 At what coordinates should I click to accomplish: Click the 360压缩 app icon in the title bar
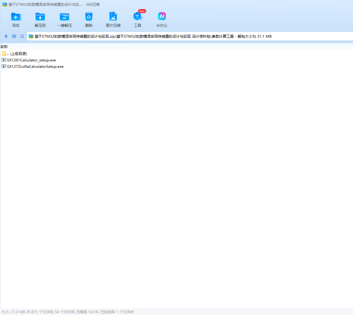tap(5, 4)
